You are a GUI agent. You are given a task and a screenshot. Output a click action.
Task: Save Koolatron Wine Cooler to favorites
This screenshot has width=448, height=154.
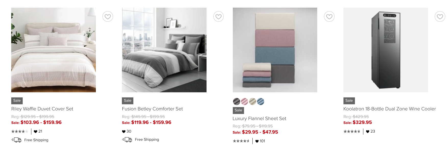coord(440,17)
